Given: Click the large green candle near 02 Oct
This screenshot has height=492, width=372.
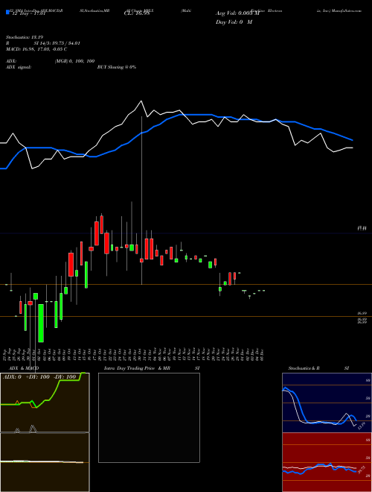Looking at the screenshot, I should pos(41,323).
